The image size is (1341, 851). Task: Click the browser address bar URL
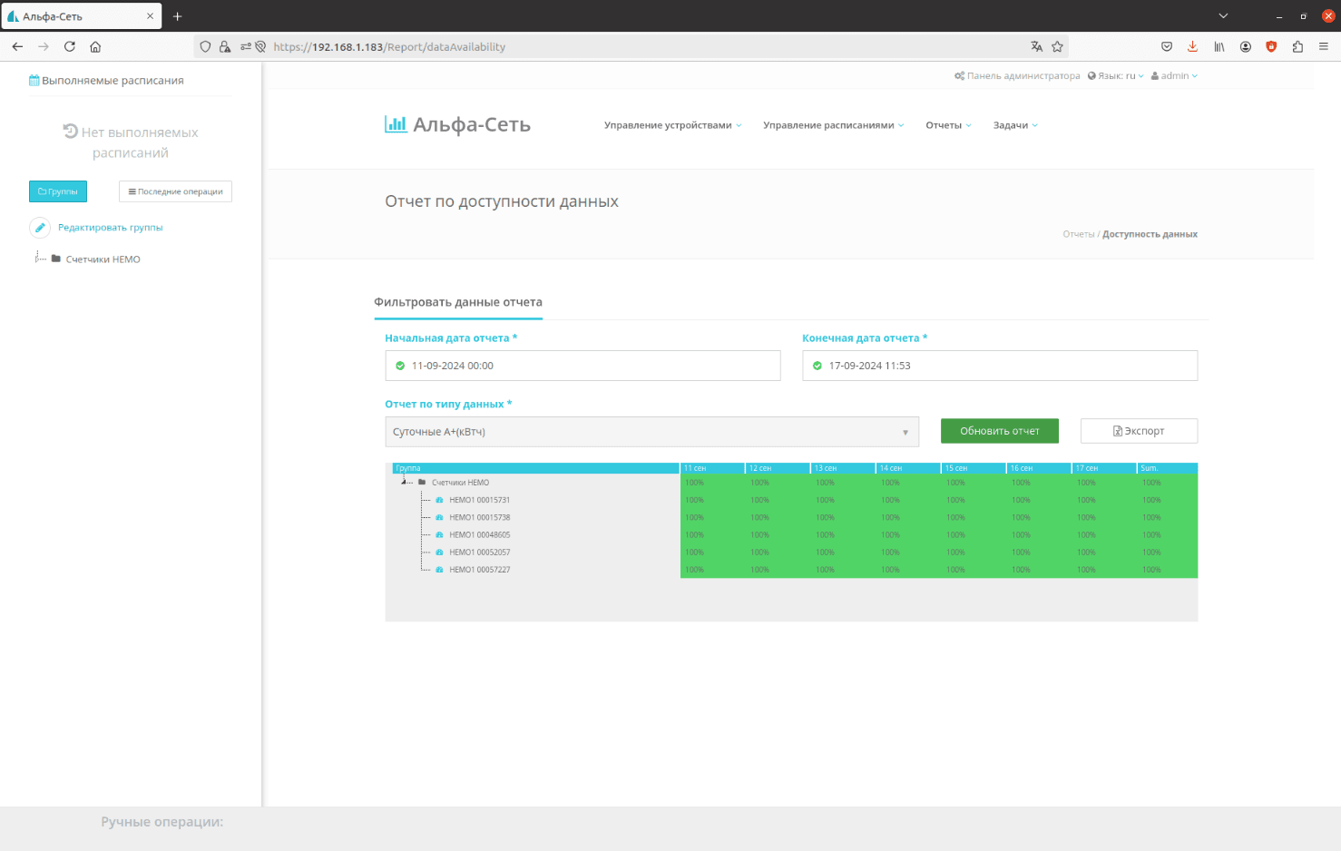pyautogui.click(x=389, y=46)
